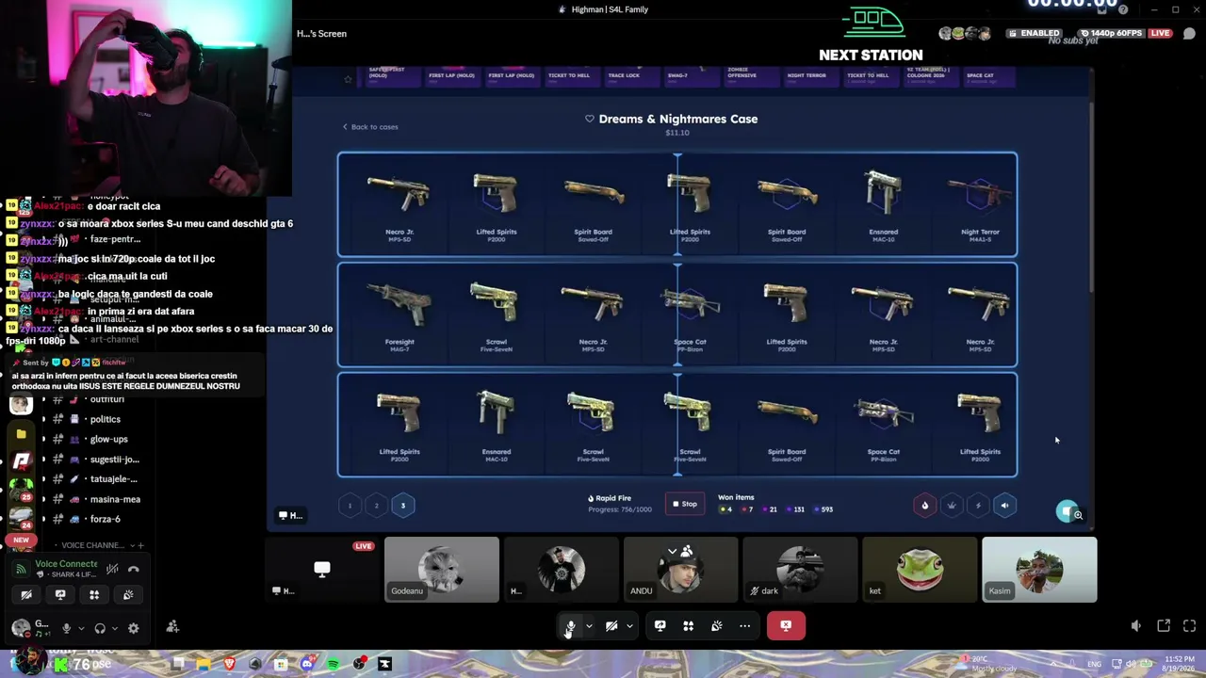Viewport: 1206px width, 678px height.
Task: Show chat via top-right speech bubble
Action: [1189, 34]
